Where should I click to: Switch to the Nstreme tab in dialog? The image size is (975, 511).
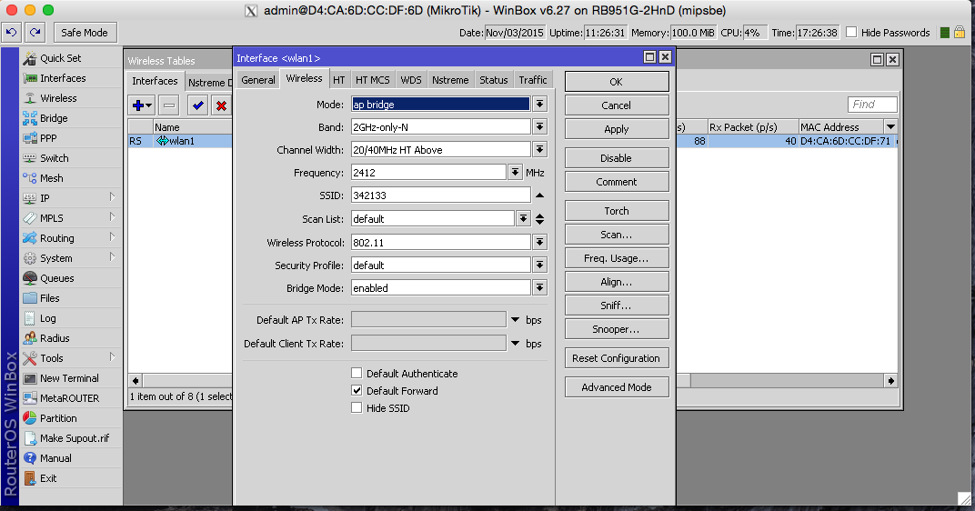[x=450, y=80]
